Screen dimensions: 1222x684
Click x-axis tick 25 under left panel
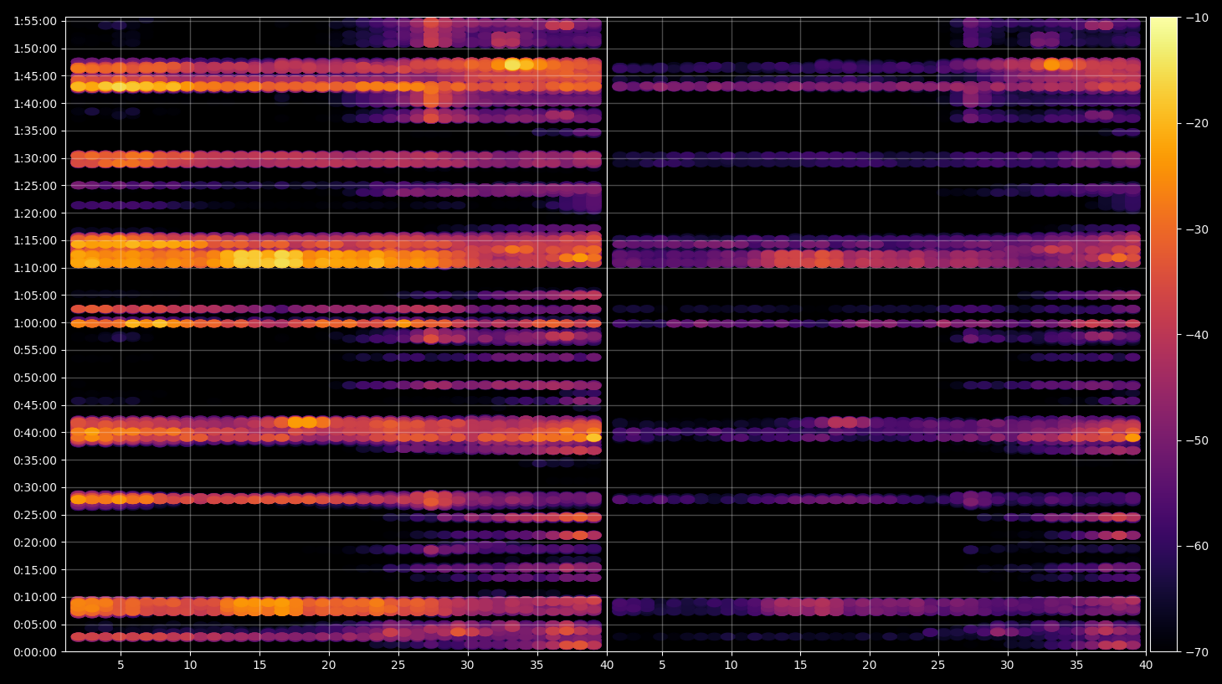pyautogui.click(x=398, y=666)
